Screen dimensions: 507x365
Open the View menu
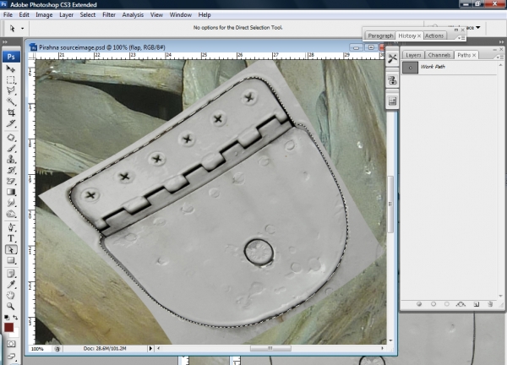pyautogui.click(x=156, y=15)
